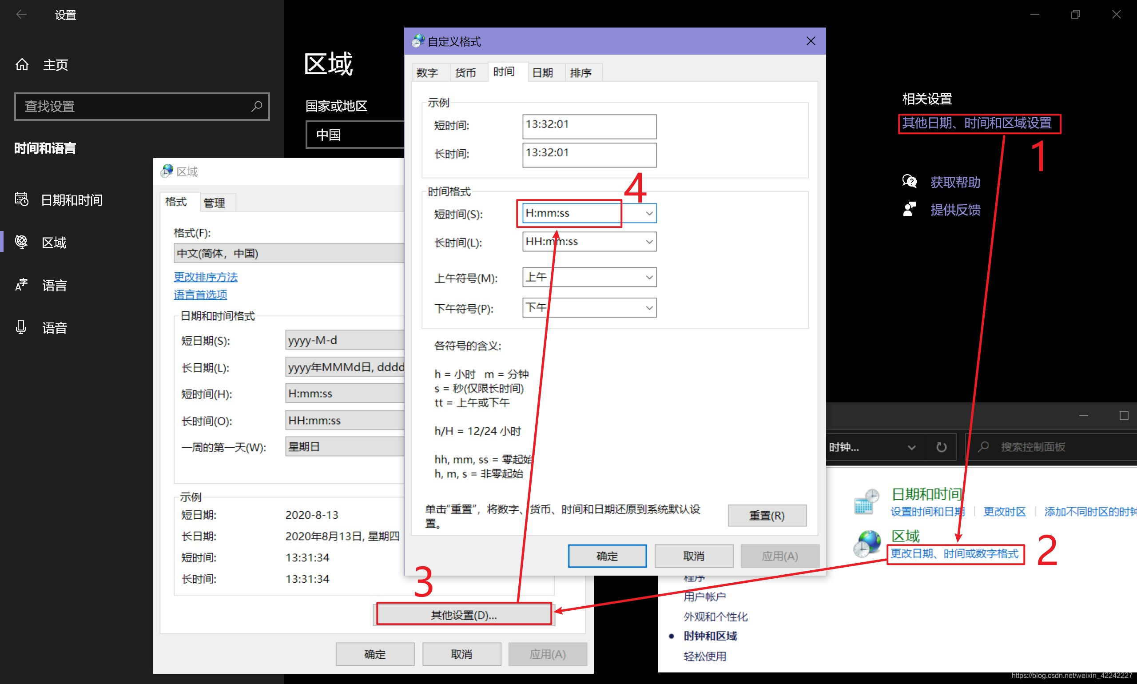
Task: Open the 获取帮助 link
Action: (955, 182)
